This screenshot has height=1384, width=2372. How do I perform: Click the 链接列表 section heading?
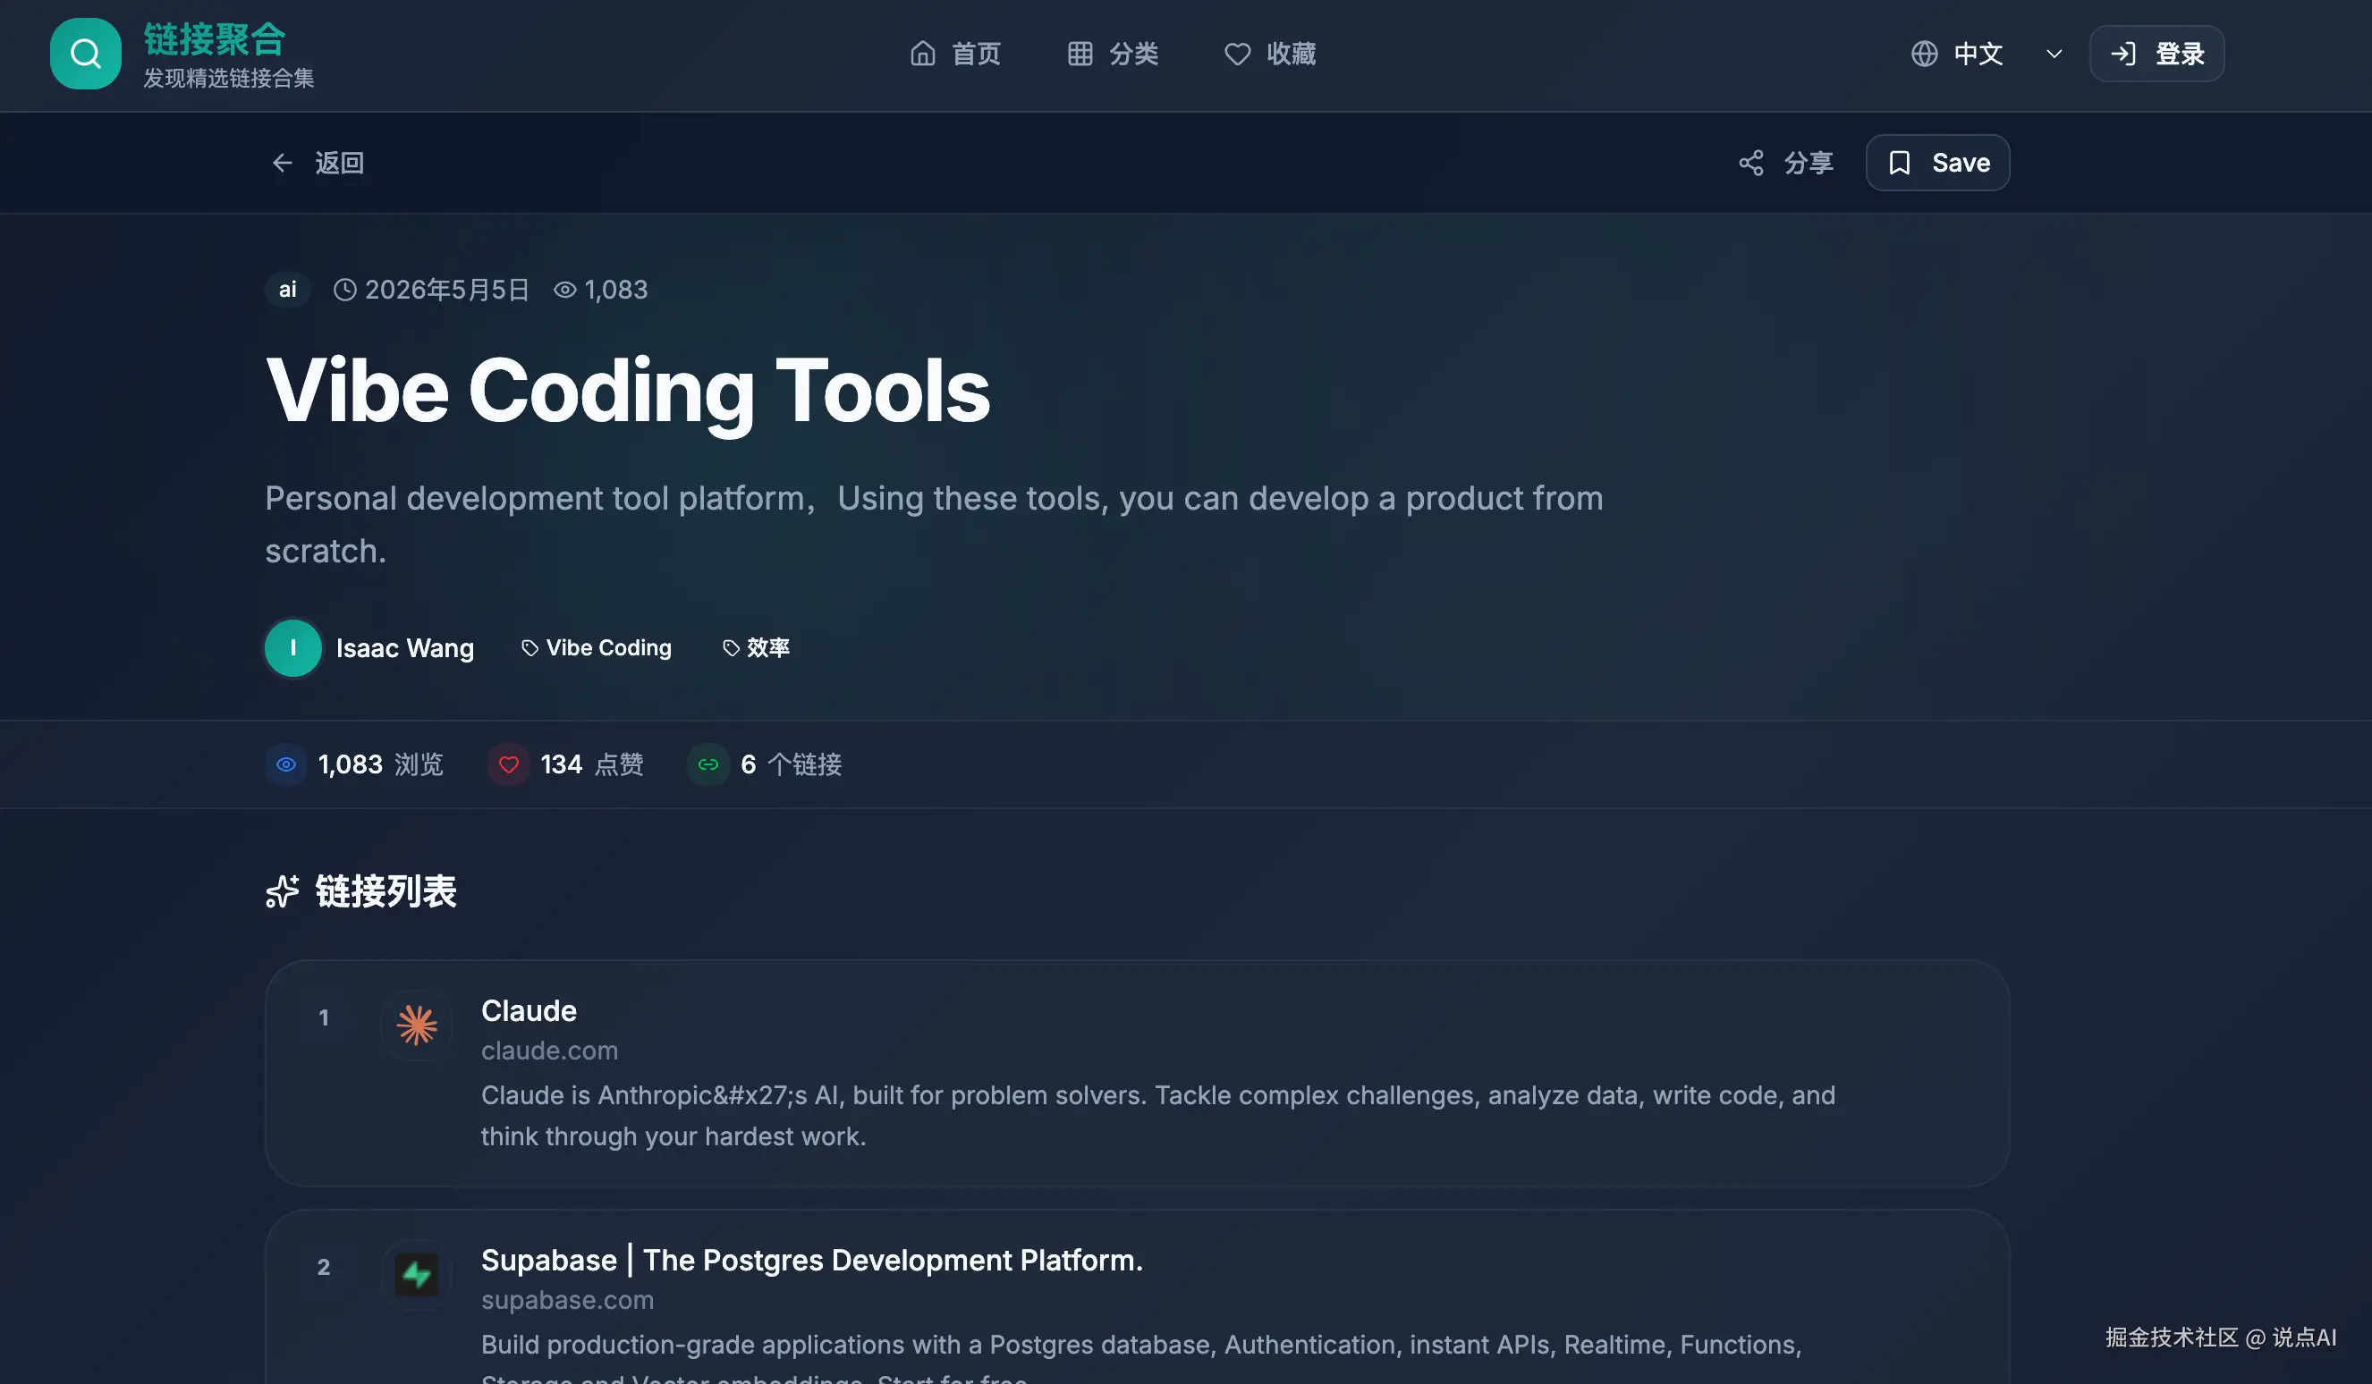click(x=385, y=892)
